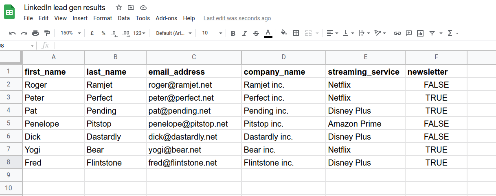Click the insert chart icon
This screenshot has height=196, width=496.
(420, 33)
